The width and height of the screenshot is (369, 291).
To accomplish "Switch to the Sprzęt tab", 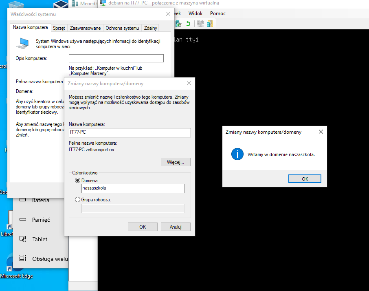I will (x=59, y=28).
